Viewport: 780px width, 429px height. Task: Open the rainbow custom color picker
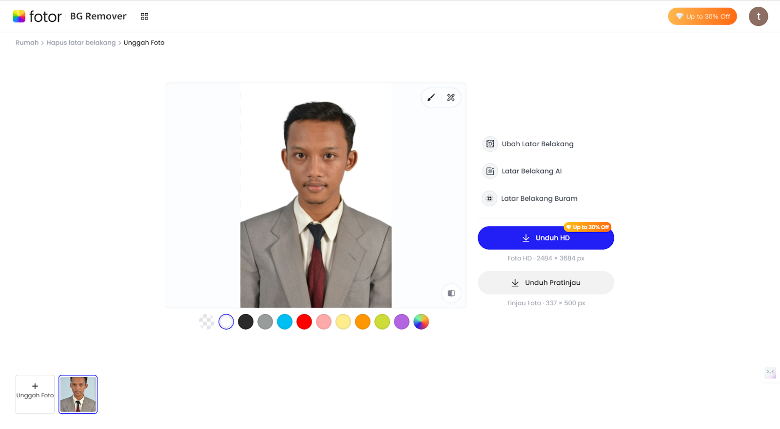(421, 322)
